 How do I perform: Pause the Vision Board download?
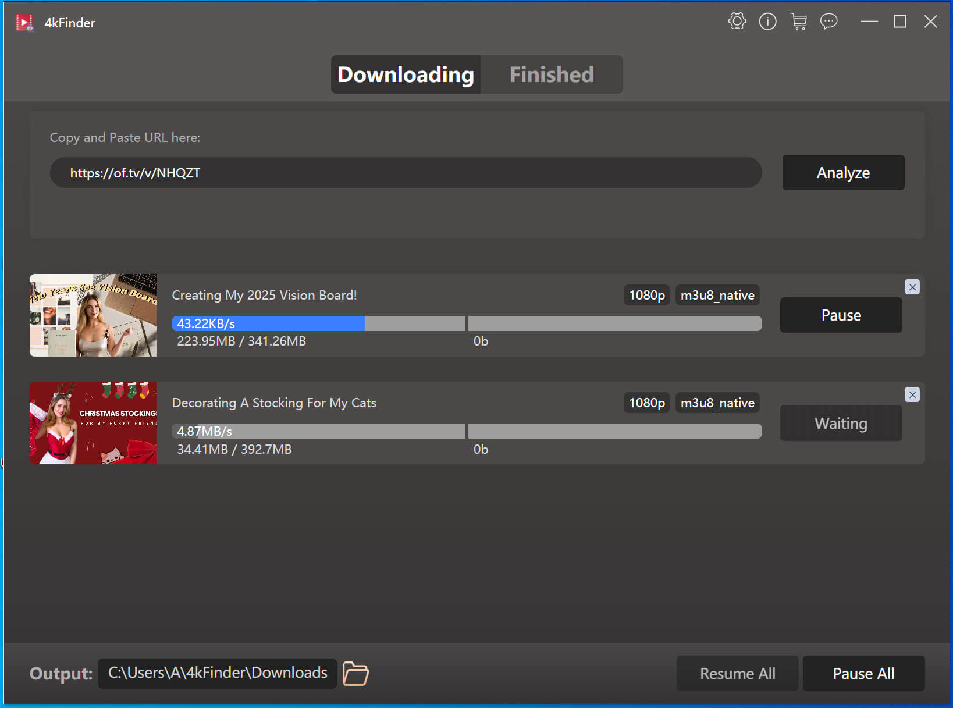841,315
